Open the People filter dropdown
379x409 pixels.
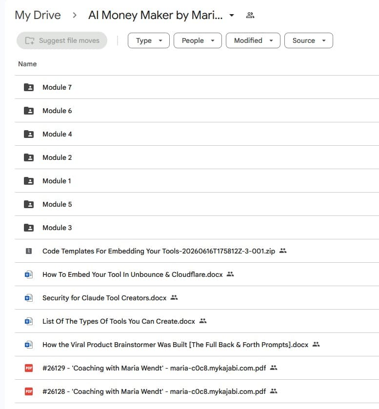[198, 40]
